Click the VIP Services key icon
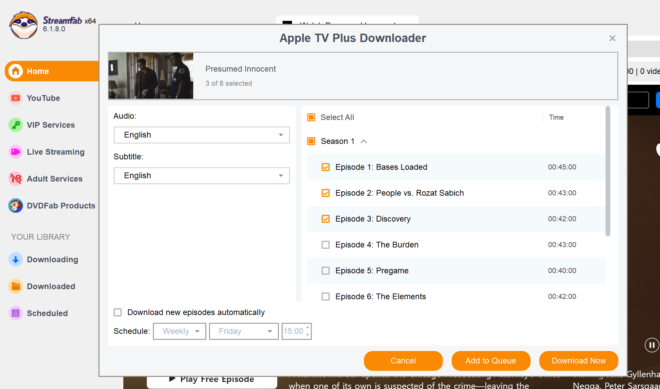This screenshot has width=660, height=389. tap(15, 125)
